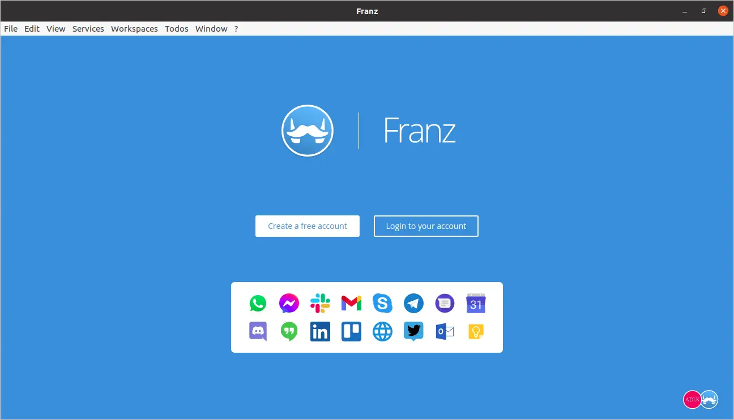Click Login to your account
The image size is (734, 420).
(426, 226)
